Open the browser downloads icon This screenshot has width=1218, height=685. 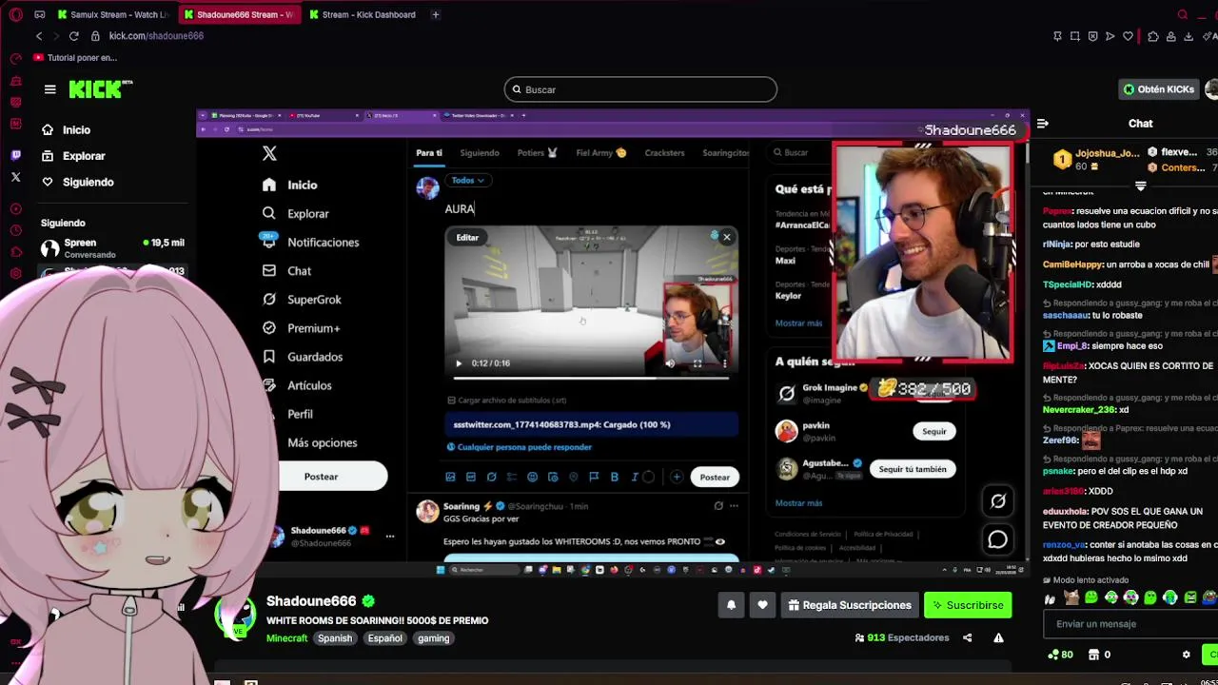click(x=1189, y=36)
